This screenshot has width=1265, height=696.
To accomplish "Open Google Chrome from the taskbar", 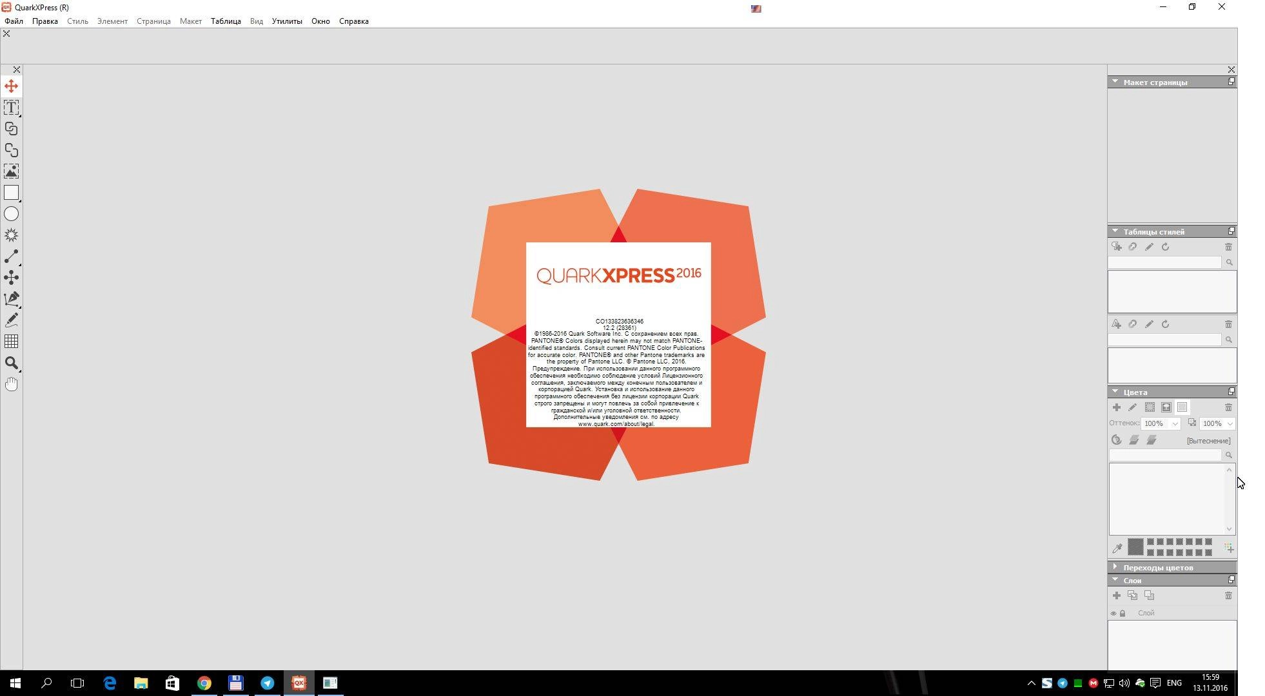I will tap(204, 683).
